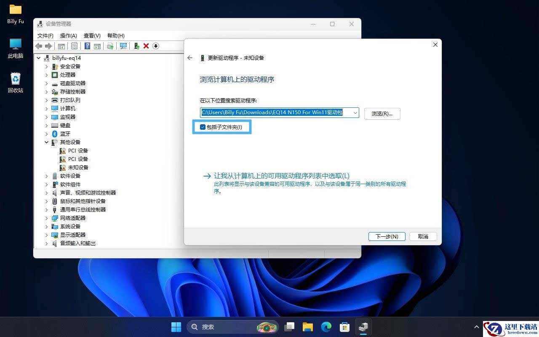539x337 pixels.
Task: Select the 回收站 recycle bin desktop icon
Action: click(x=16, y=83)
